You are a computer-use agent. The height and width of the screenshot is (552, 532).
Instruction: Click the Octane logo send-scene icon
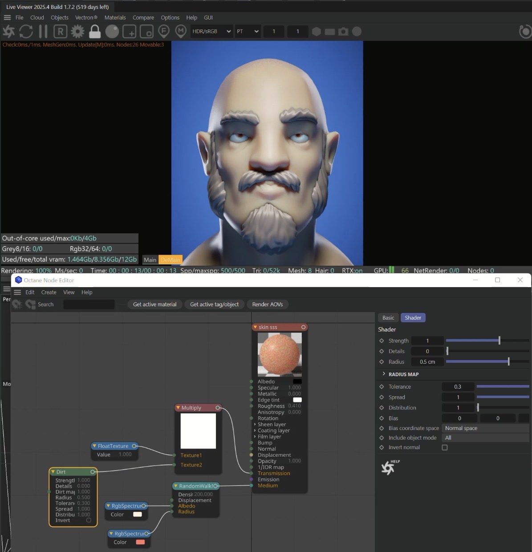tap(8, 32)
